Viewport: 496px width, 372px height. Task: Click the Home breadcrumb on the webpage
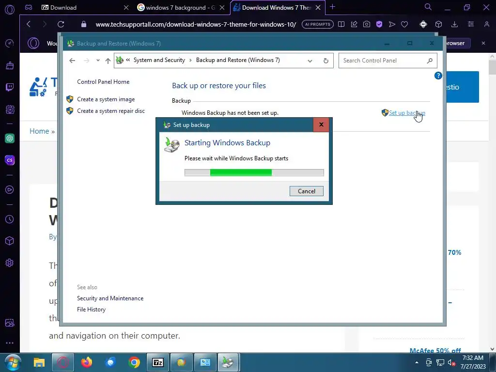point(39,131)
